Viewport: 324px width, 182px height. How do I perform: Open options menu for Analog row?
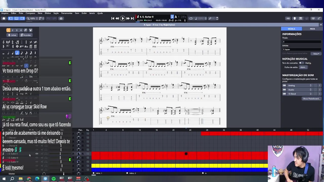(x=320, y=85)
